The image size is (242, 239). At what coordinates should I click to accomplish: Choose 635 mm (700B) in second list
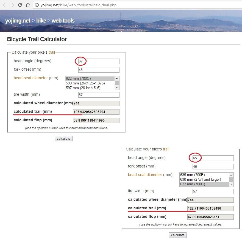click(192, 175)
